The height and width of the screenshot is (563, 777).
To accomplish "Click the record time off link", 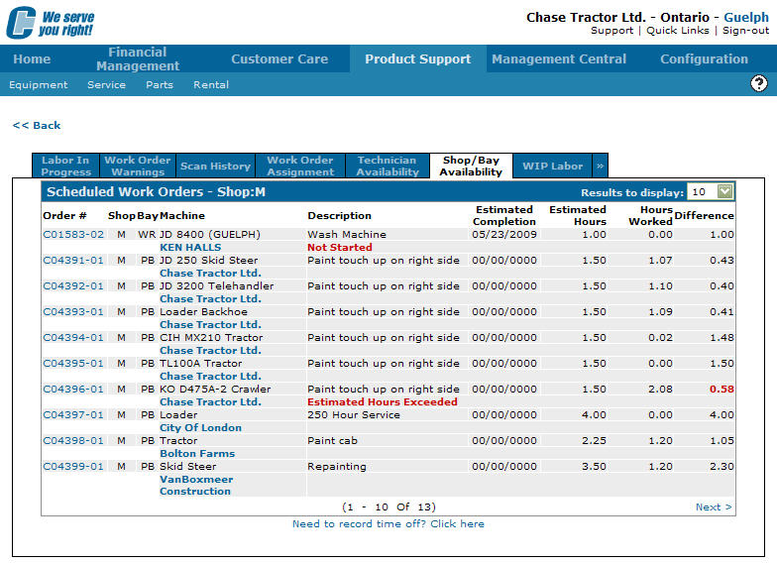I will pos(388,524).
